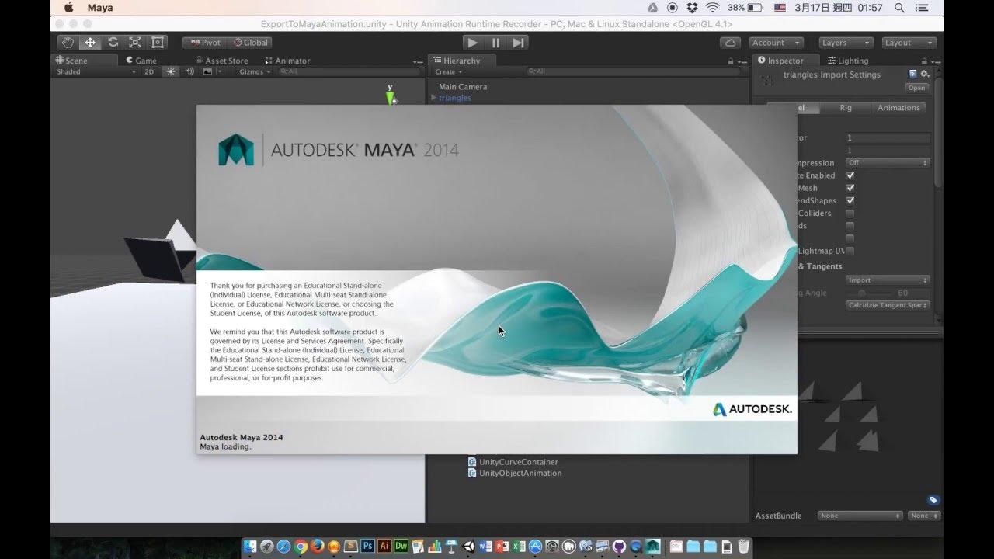The width and height of the screenshot is (994, 559).
Task: Open the Hierarchy Create dropdown
Action: tap(448, 71)
